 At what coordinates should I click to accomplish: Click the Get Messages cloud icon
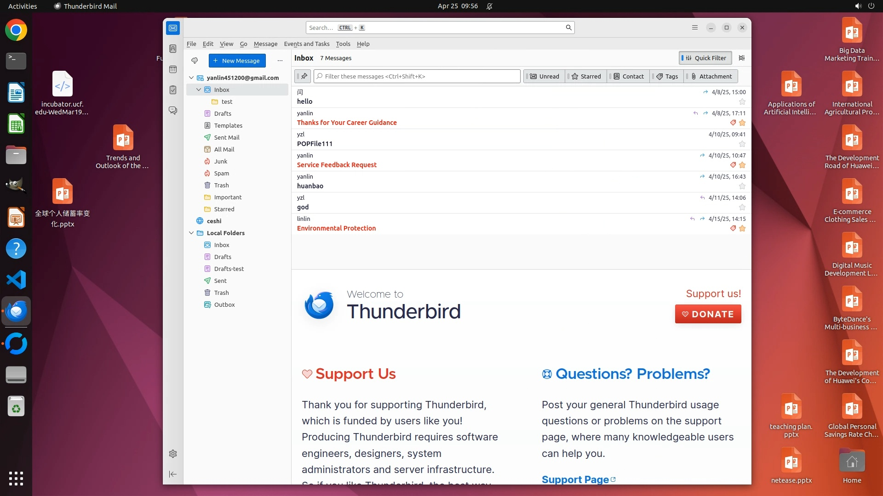(x=195, y=61)
